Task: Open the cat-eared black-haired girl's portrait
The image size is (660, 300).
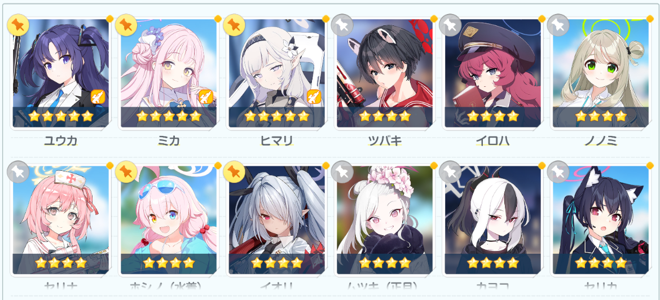Action: click(601, 220)
